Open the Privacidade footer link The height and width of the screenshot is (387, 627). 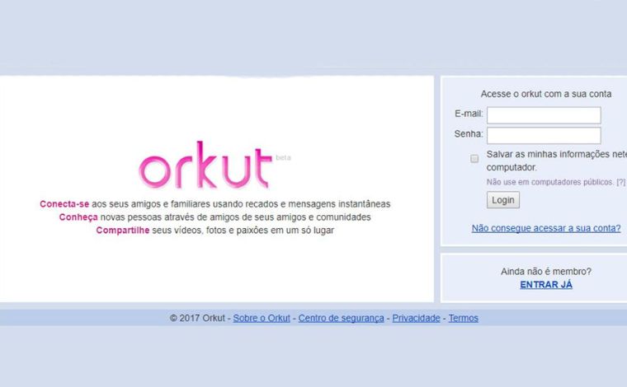(x=416, y=318)
